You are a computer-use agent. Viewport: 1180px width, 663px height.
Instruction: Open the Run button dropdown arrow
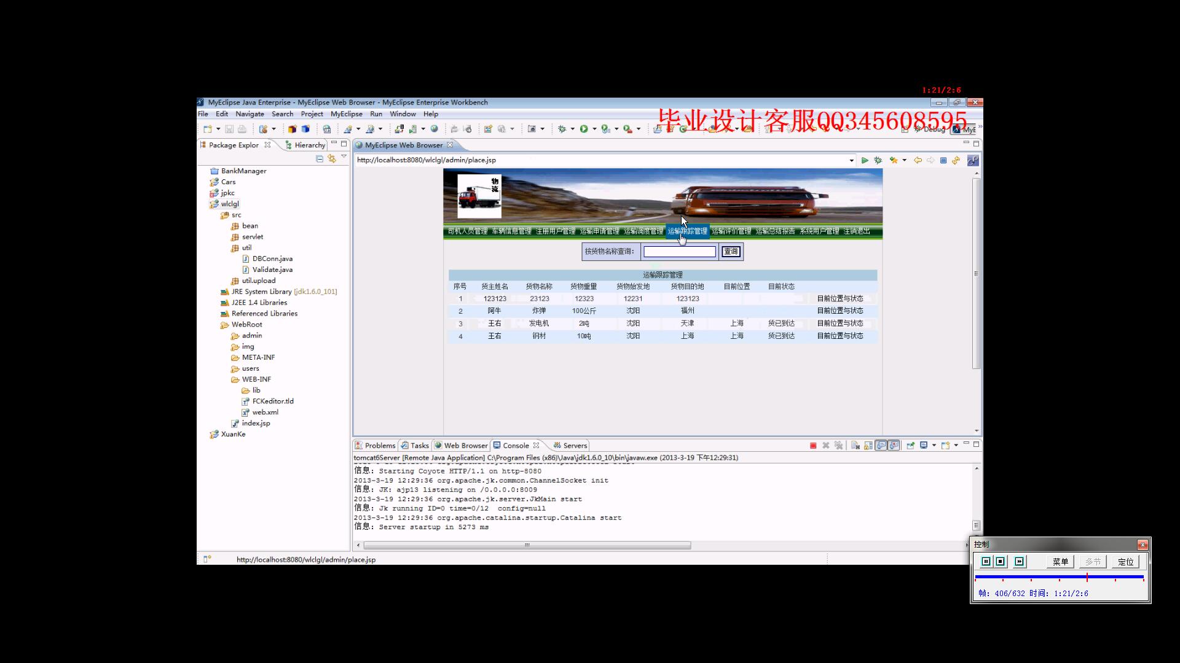594,129
